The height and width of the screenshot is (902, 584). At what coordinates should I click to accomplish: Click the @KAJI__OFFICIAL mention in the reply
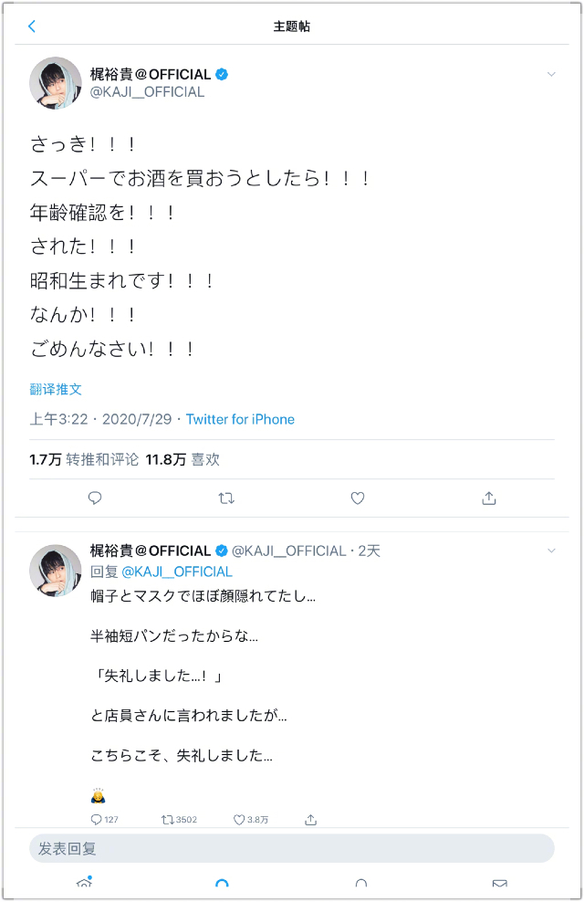point(177,572)
